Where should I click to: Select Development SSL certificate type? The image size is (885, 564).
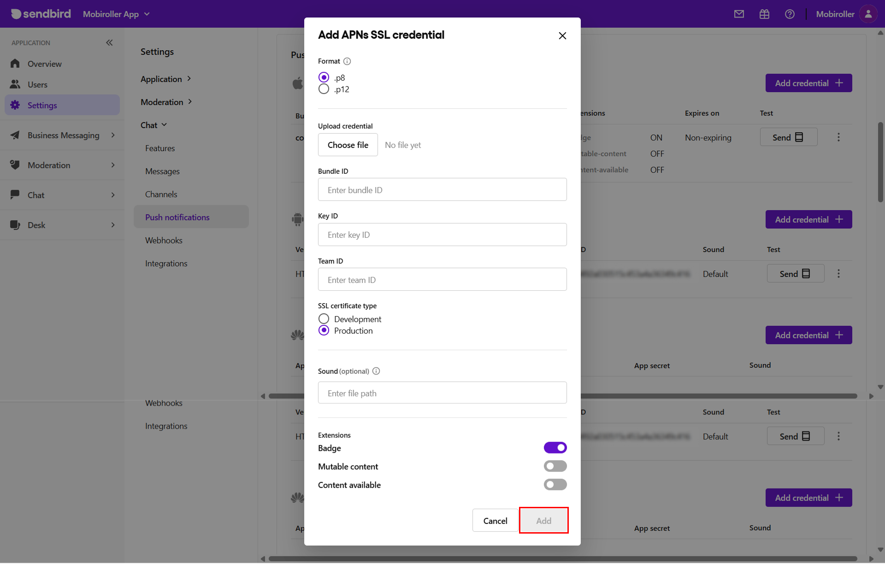[324, 319]
